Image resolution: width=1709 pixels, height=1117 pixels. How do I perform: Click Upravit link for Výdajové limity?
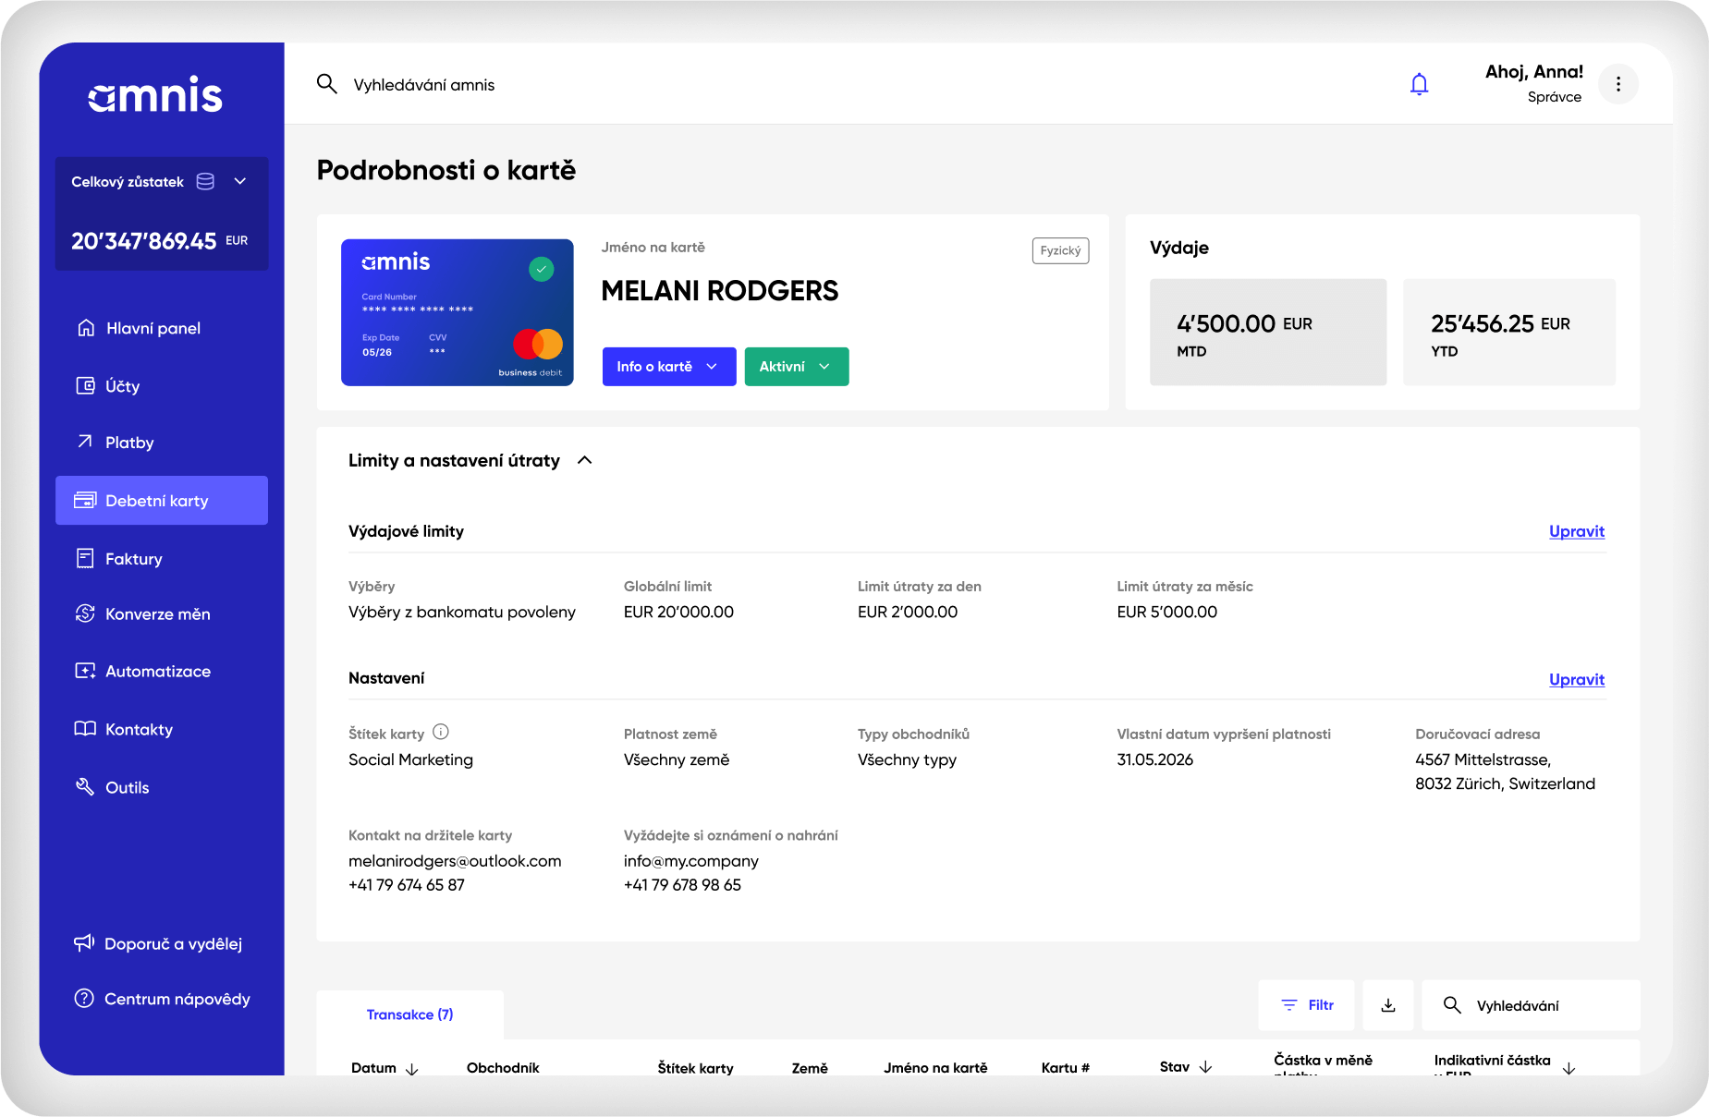(1576, 531)
